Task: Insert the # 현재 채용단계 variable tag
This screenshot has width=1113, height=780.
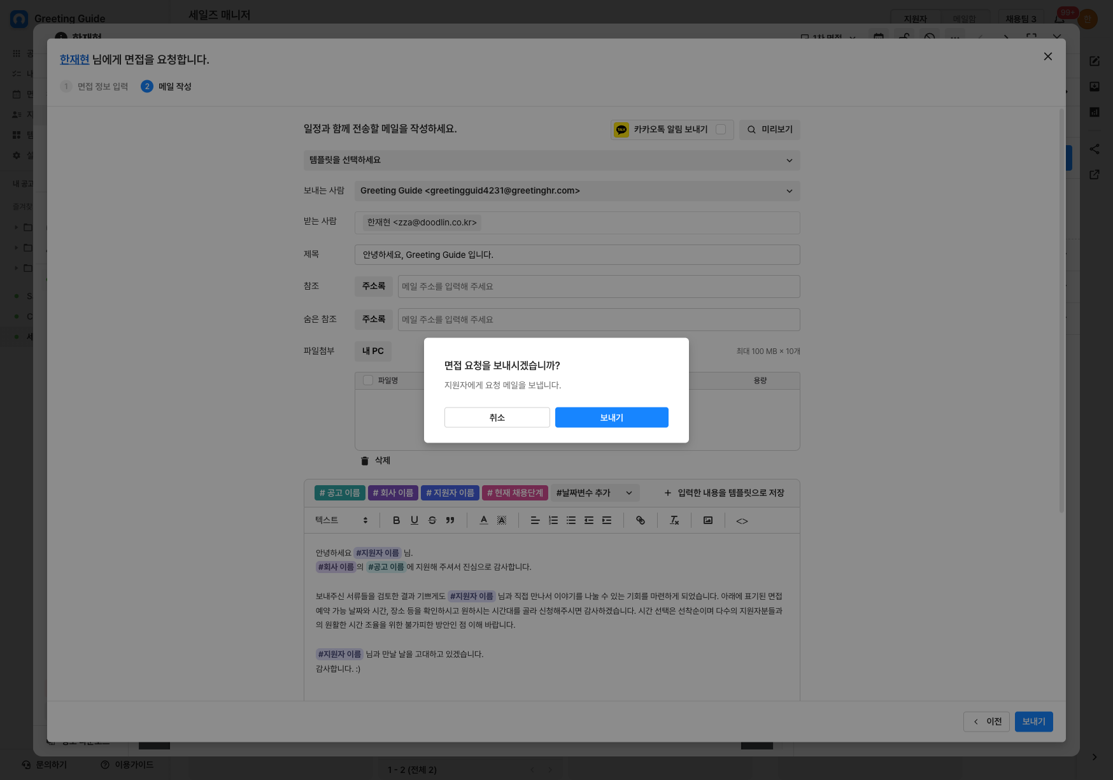Action: (514, 493)
